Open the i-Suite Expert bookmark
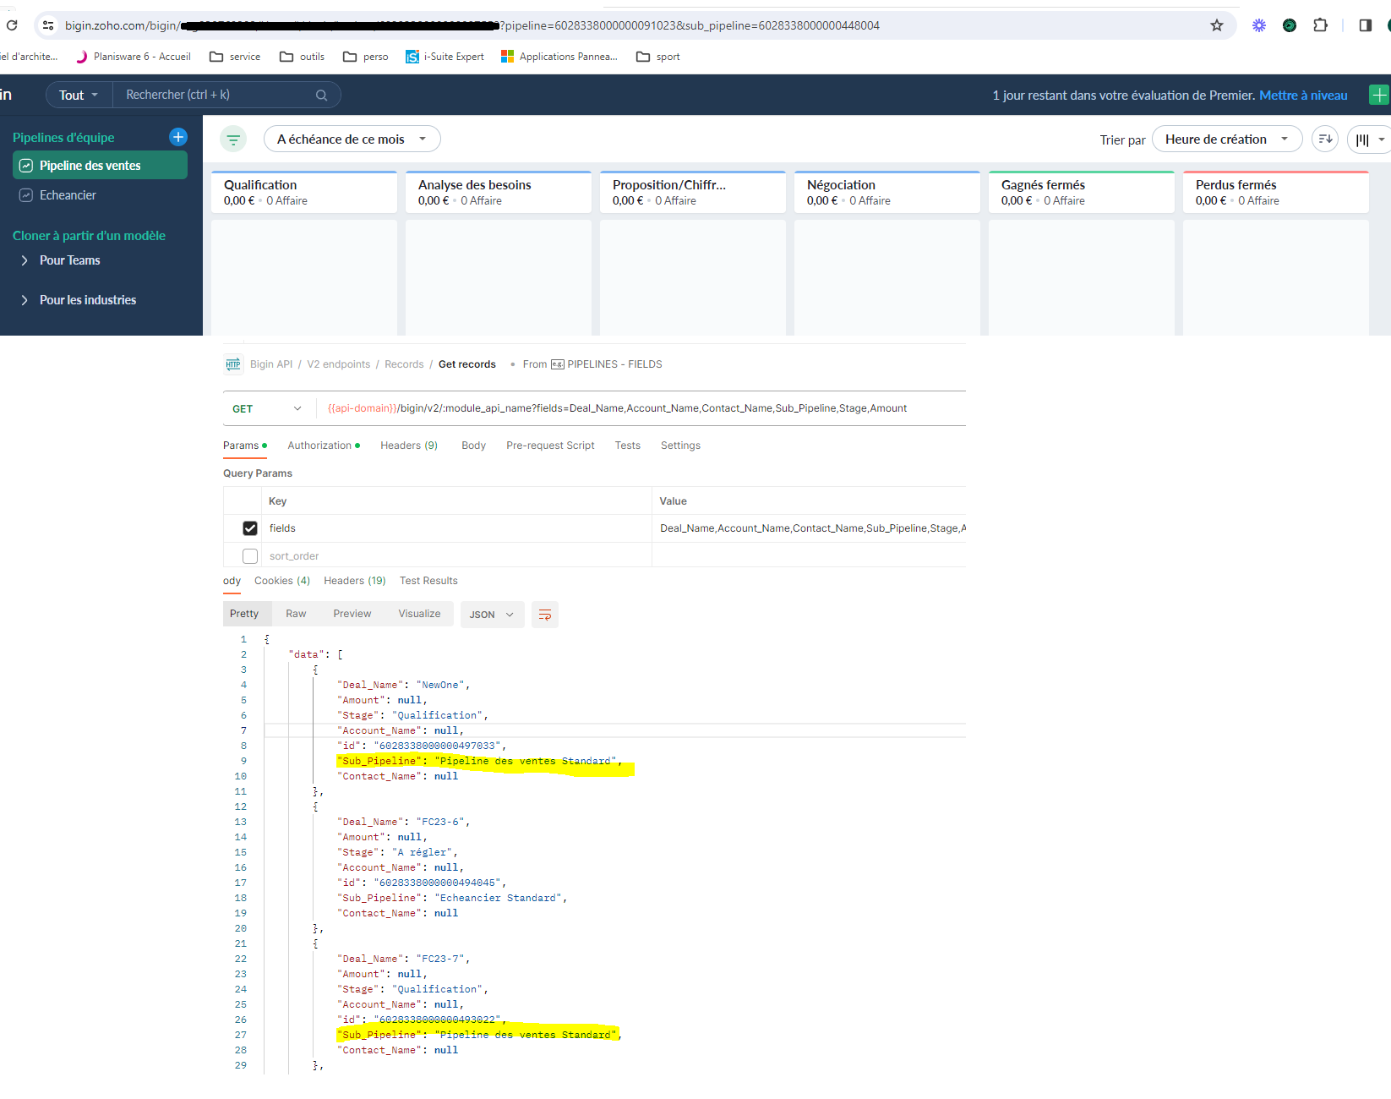 point(445,57)
